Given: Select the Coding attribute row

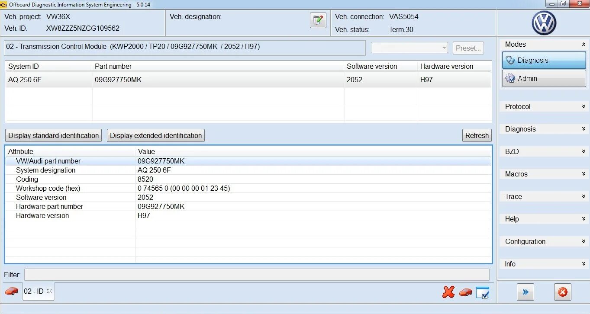Looking at the screenshot, I should (248, 179).
